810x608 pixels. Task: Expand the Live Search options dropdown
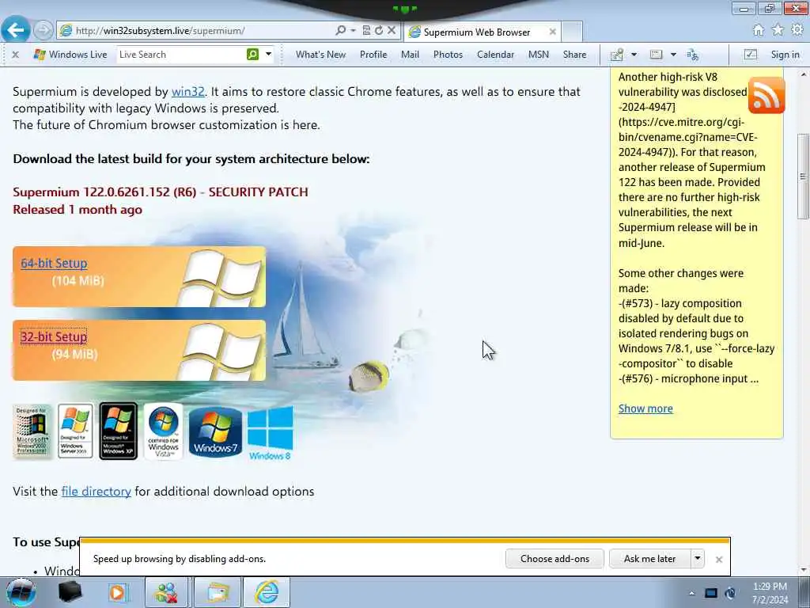click(x=269, y=55)
